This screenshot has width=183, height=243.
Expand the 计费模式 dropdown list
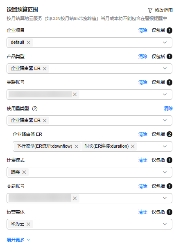pos(165,172)
